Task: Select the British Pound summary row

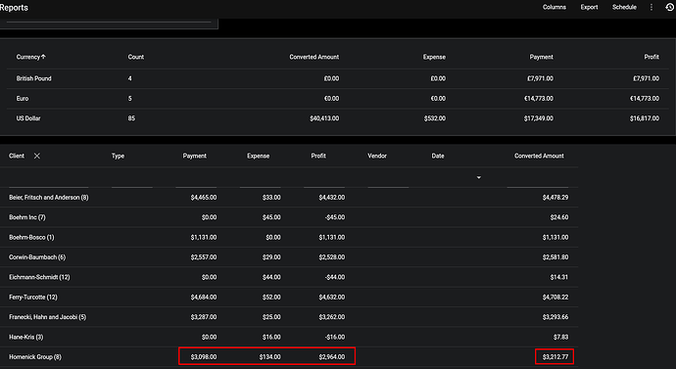Action: click(x=338, y=79)
